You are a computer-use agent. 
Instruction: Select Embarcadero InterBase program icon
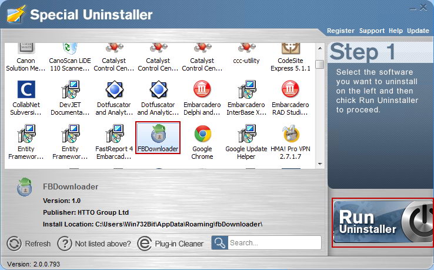click(x=246, y=89)
